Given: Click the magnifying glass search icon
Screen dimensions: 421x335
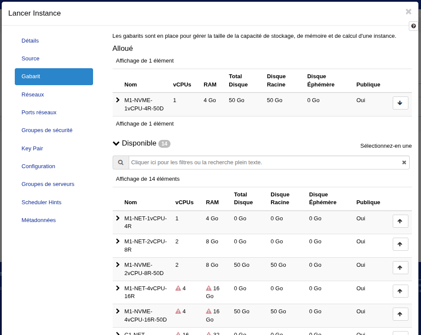Looking at the screenshot, I should point(121,163).
